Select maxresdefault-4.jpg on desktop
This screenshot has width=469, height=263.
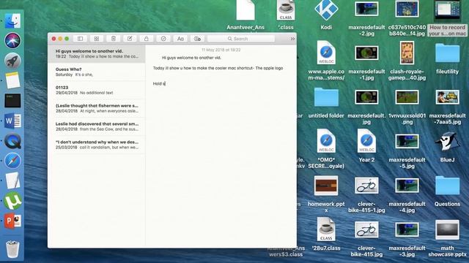tap(407, 186)
